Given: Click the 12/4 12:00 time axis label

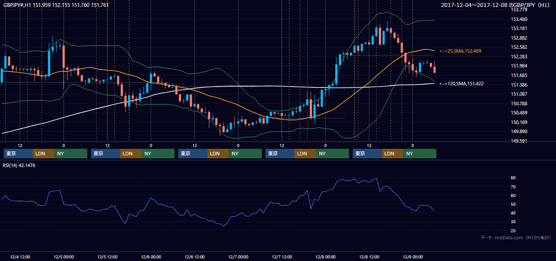Looking at the screenshot, I should click(x=20, y=257).
